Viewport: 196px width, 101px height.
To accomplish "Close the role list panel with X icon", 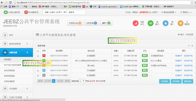I will [192, 46].
